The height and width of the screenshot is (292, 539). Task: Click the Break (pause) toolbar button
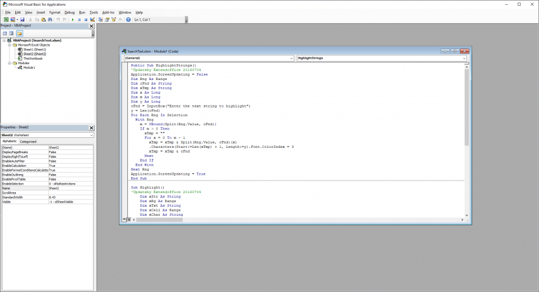(79, 19)
